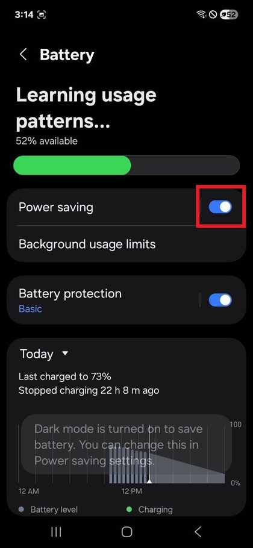Screen dimensions: 253x548
Task: Tap the green battery level bar
Action: pos(72,166)
